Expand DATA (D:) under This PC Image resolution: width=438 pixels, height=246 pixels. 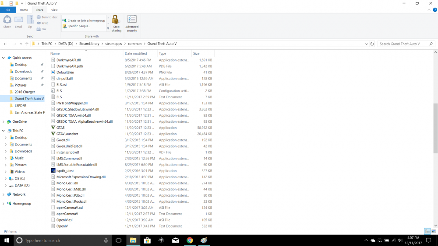point(6,186)
